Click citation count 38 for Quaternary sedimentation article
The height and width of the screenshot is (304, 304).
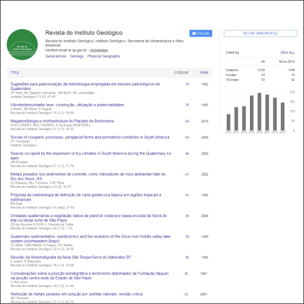[x=187, y=237]
